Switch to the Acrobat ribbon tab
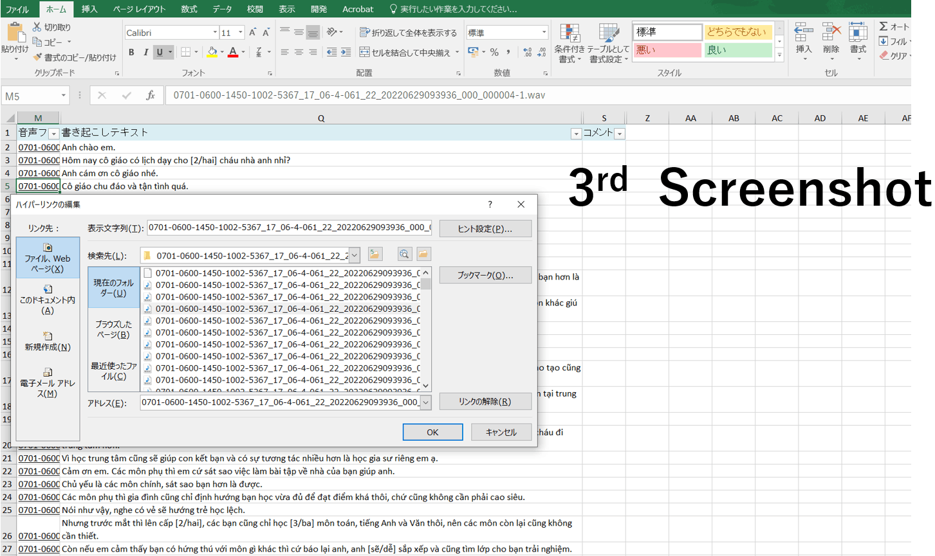Screen dimensions: 935x556 point(358,9)
